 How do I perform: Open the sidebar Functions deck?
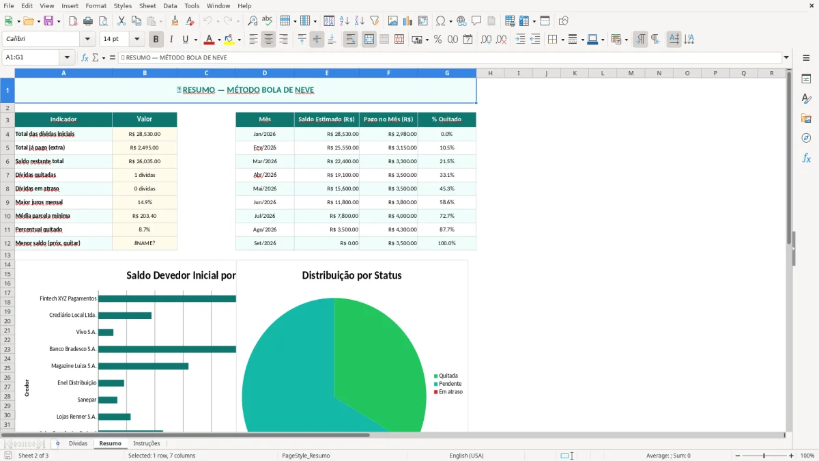pyautogui.click(x=806, y=158)
